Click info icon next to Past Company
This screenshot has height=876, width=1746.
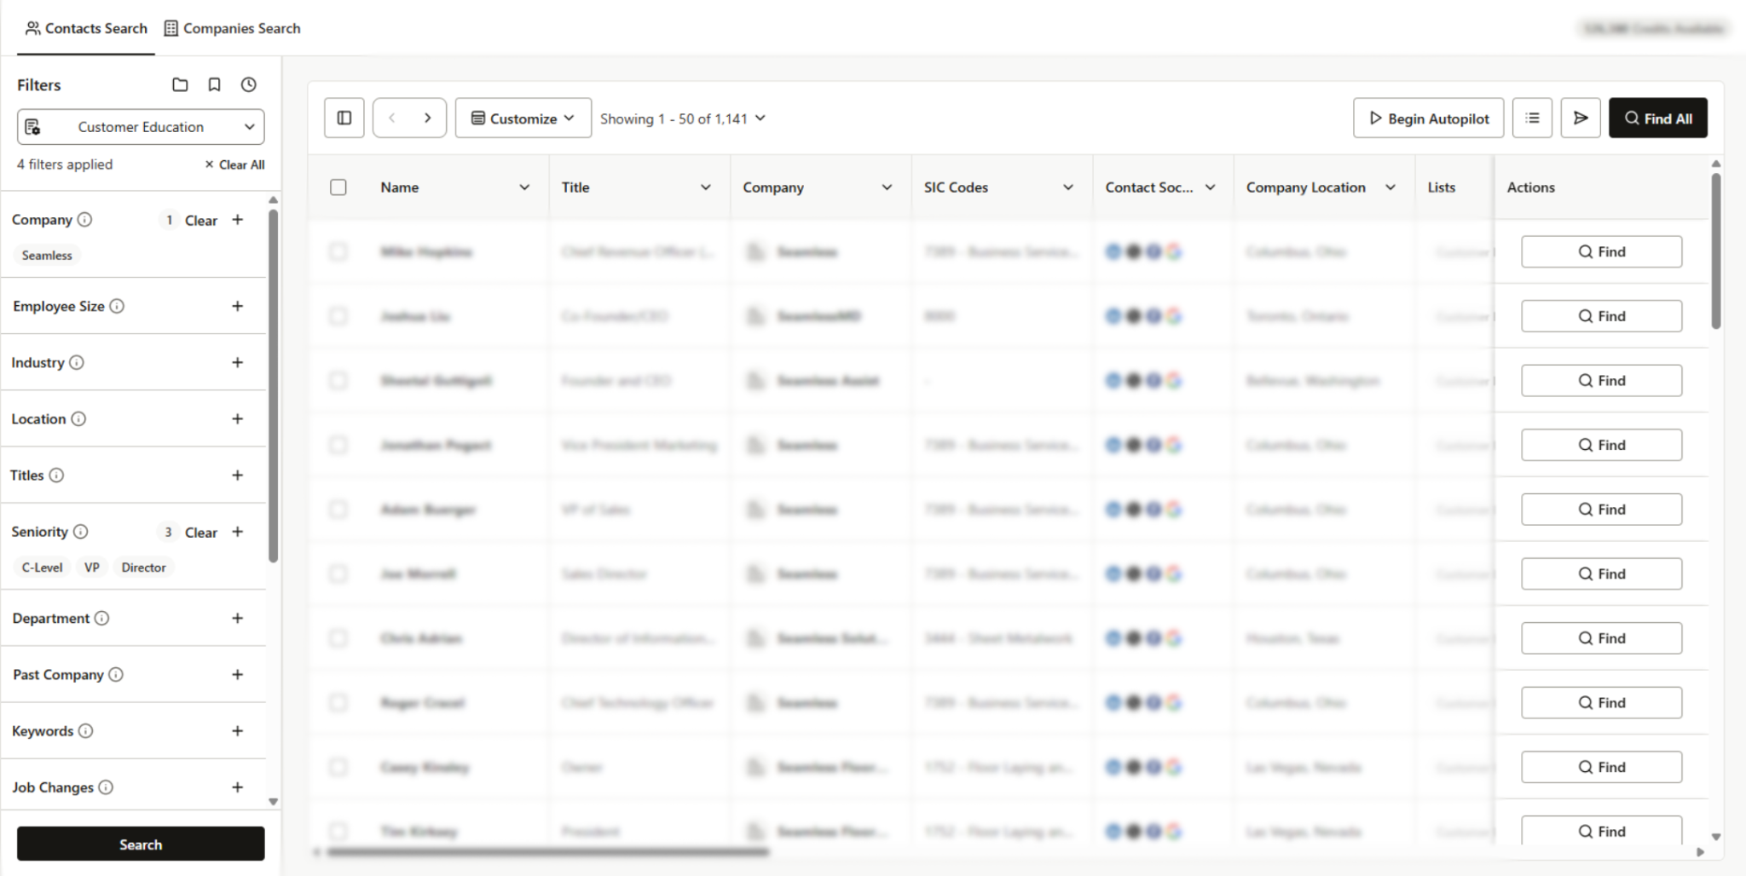[116, 674]
